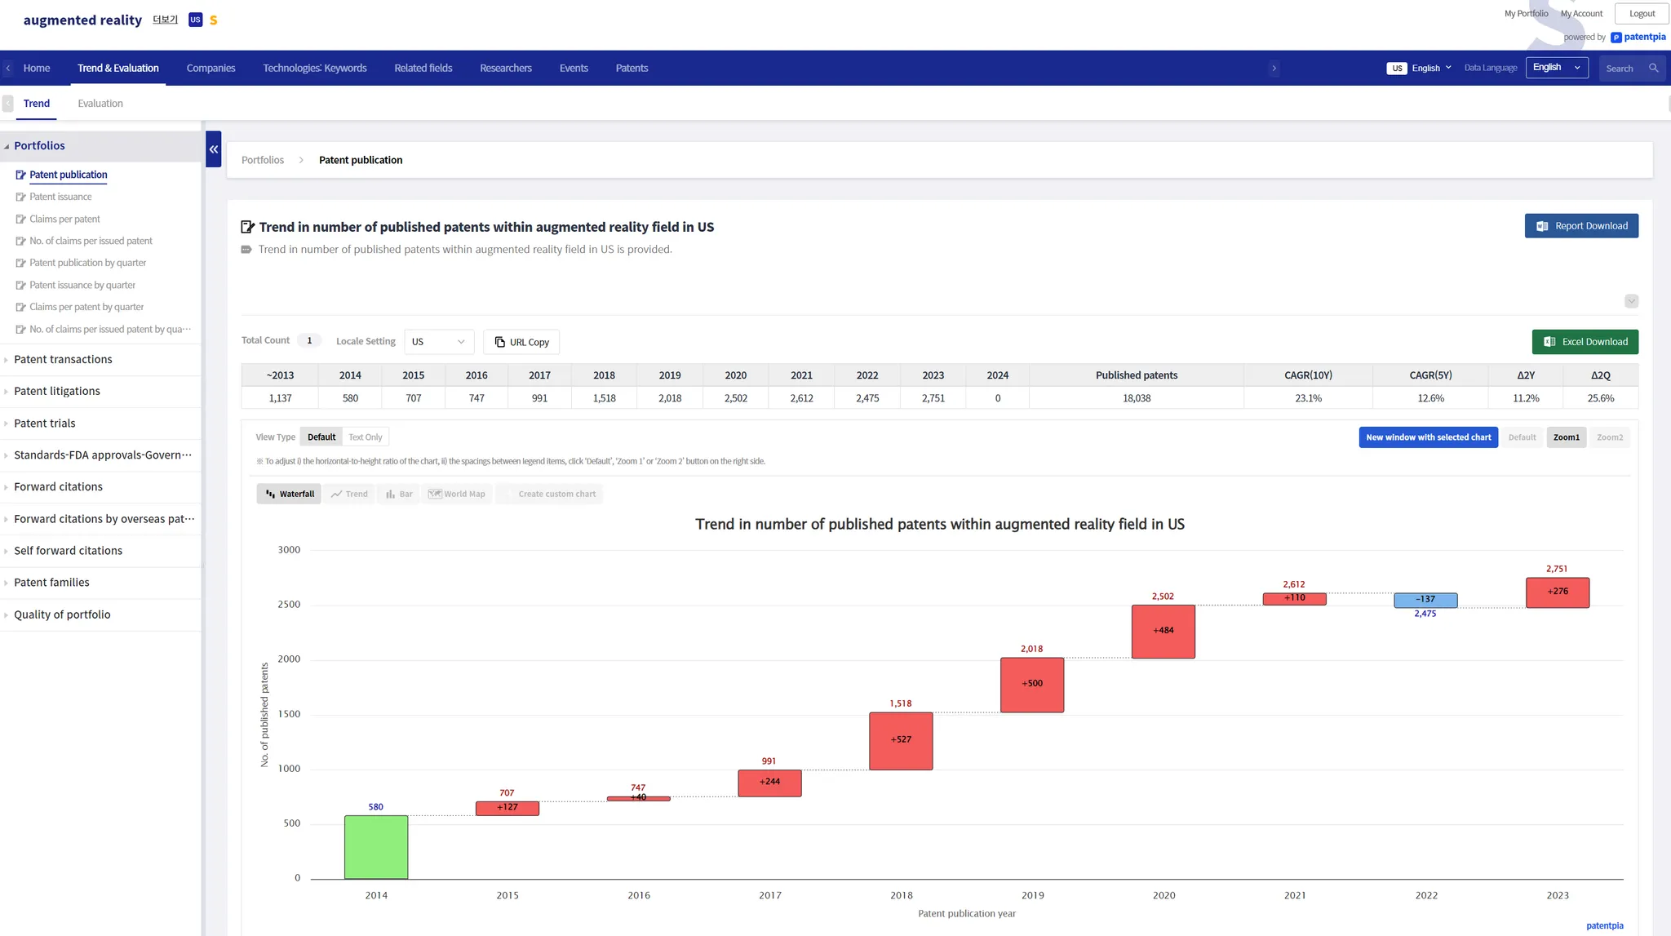
Task: Open the World Map chart view
Action: (x=457, y=494)
